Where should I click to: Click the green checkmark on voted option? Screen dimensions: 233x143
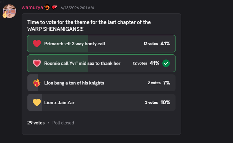(x=166, y=63)
